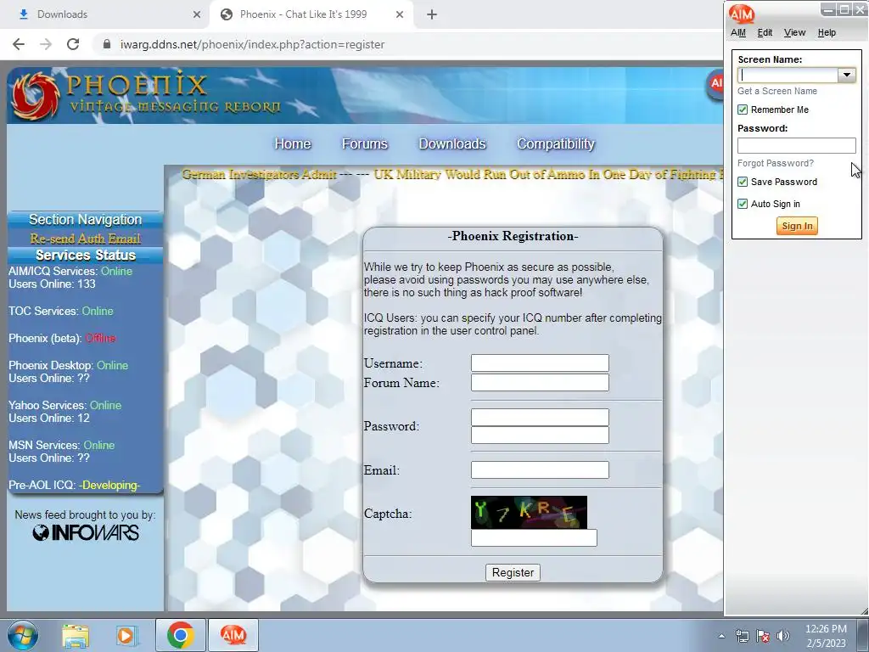The width and height of the screenshot is (869, 652).
Task: Switch to the Downloads browser tab
Action: click(105, 14)
